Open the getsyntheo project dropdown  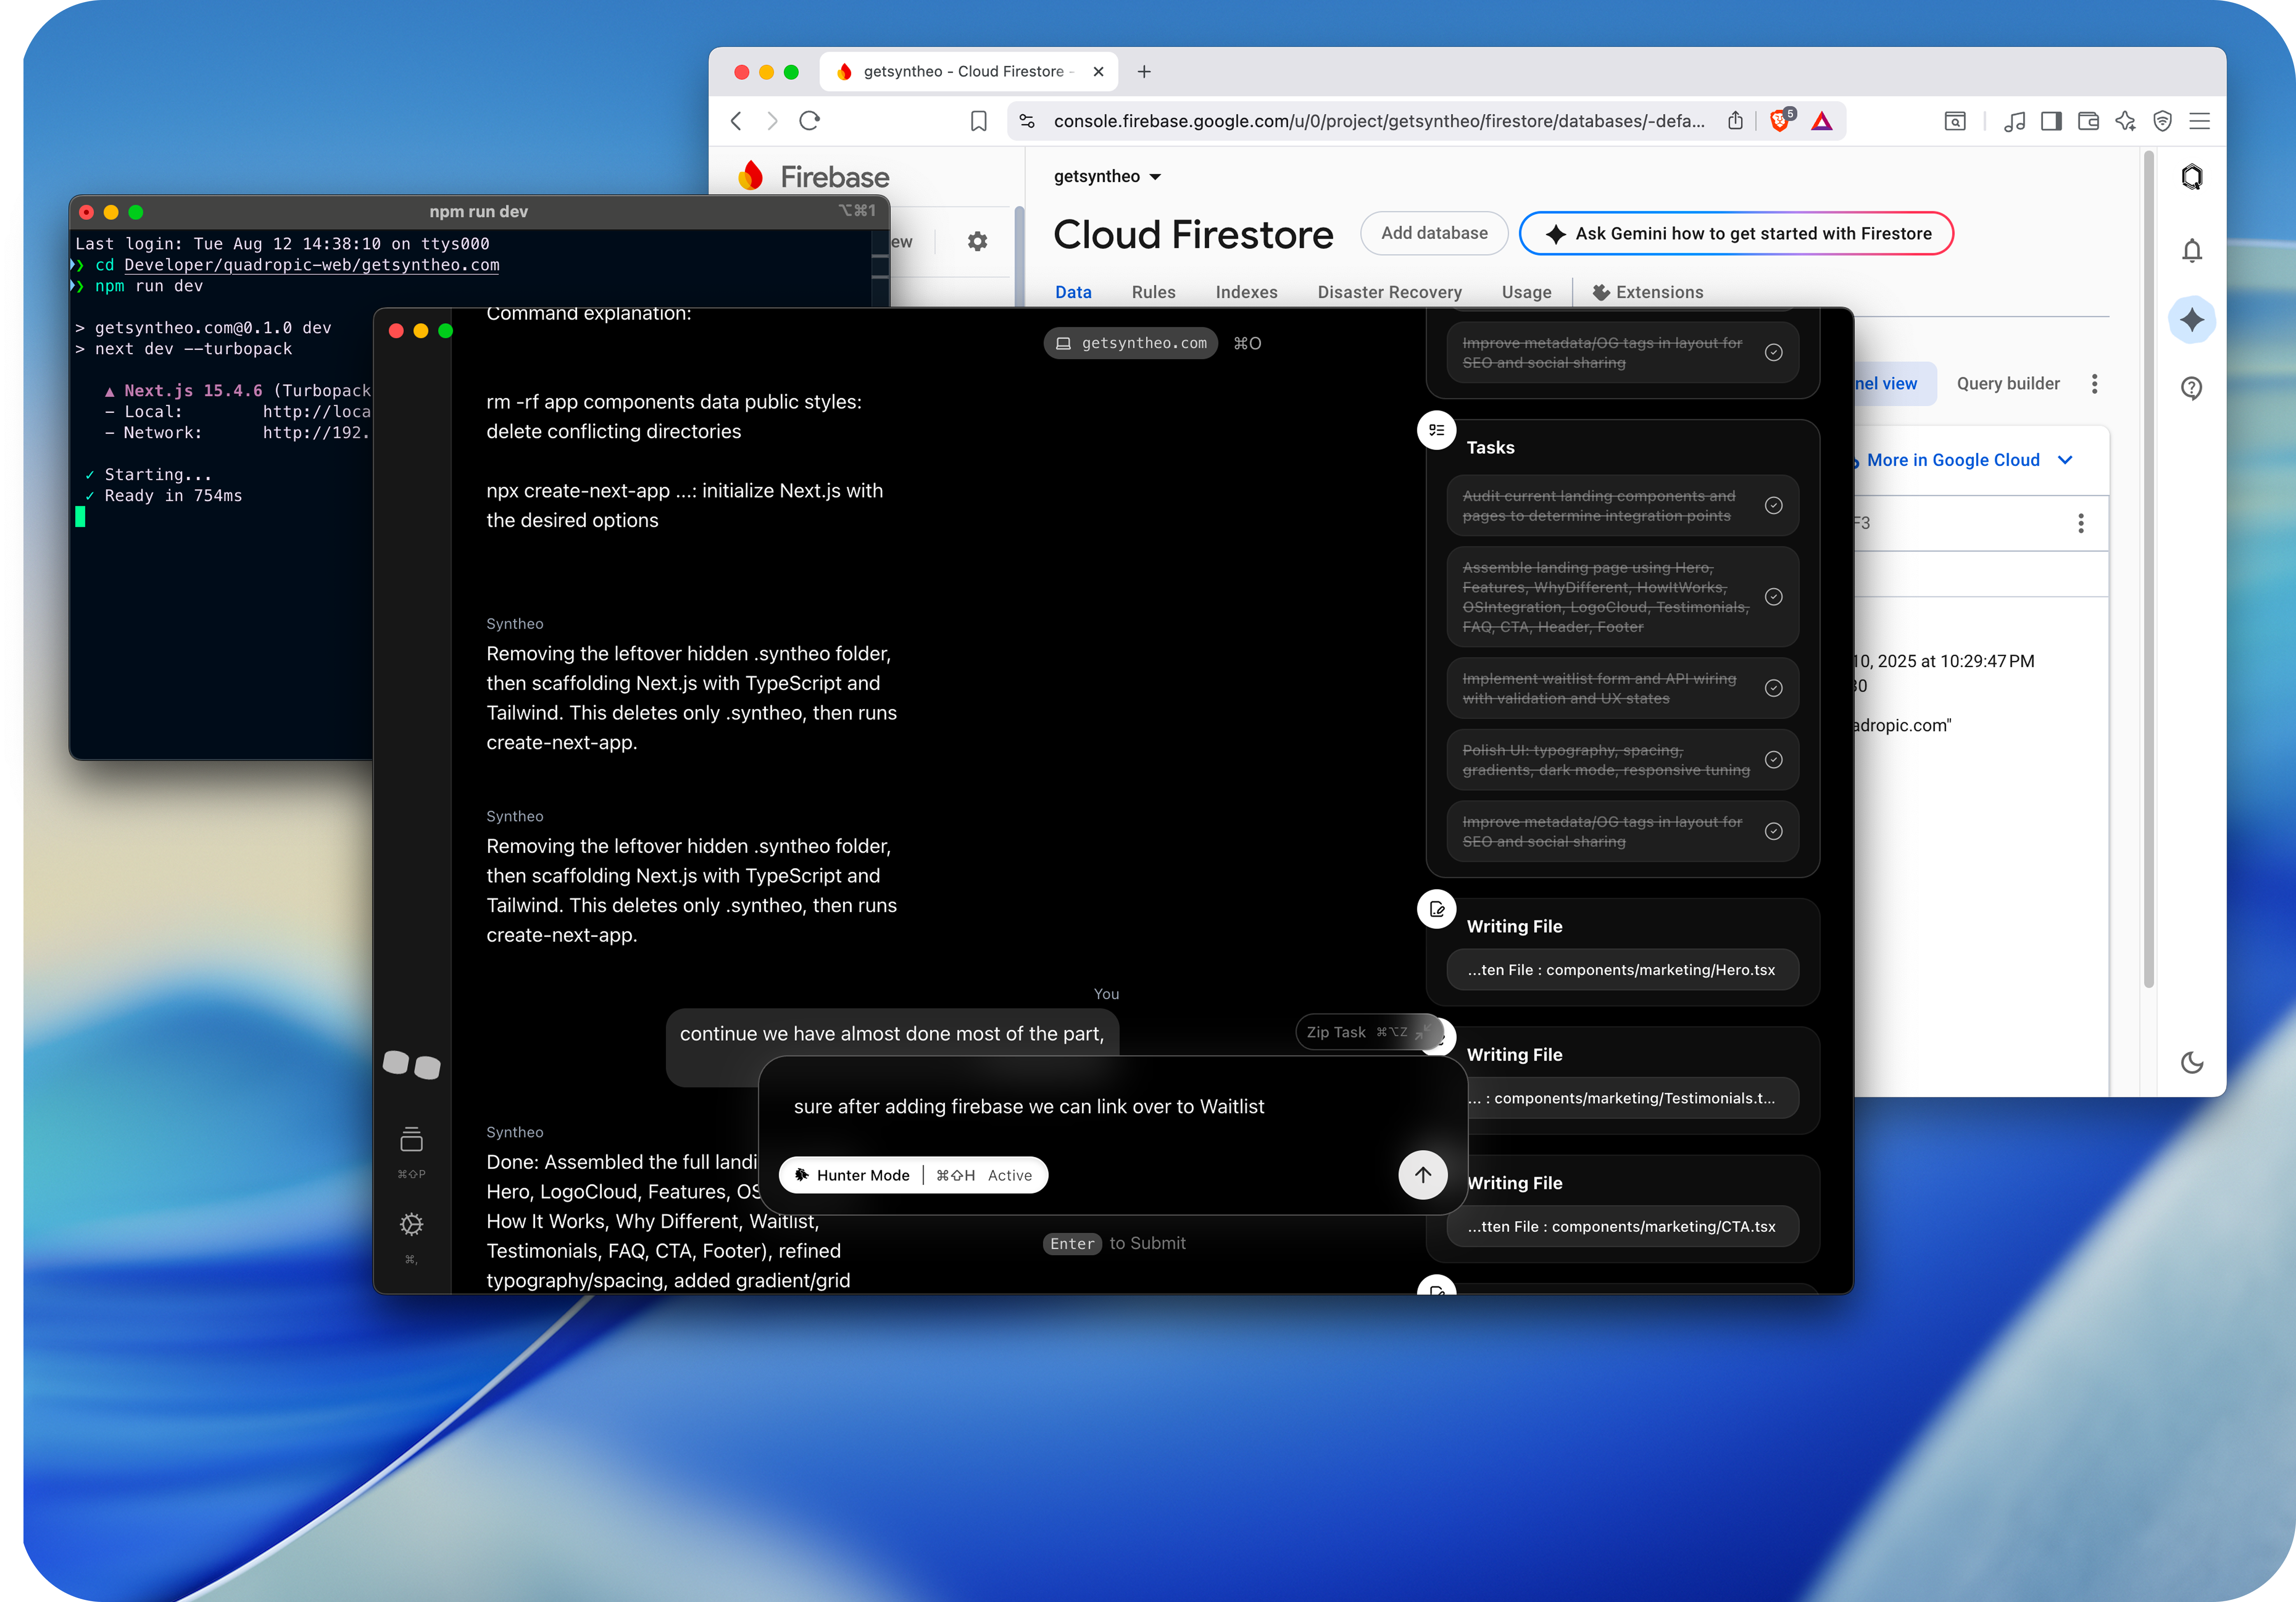(1107, 177)
